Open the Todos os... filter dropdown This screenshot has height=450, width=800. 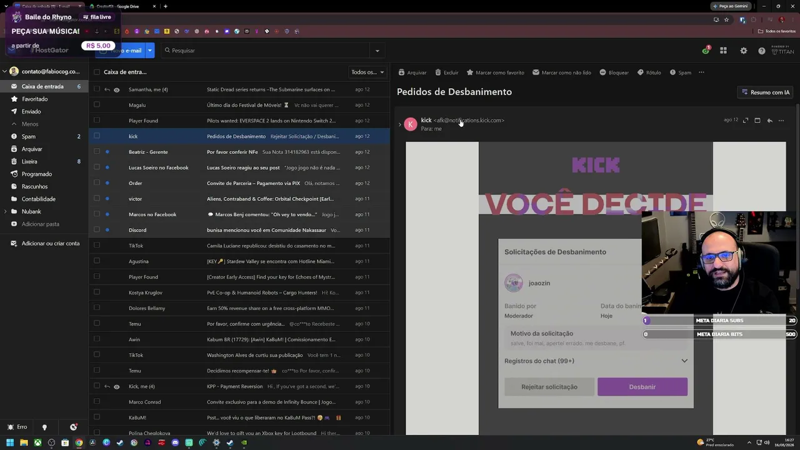click(367, 72)
